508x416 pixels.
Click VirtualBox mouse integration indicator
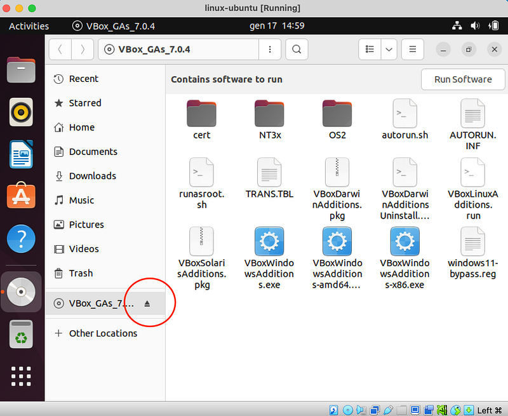click(x=455, y=410)
